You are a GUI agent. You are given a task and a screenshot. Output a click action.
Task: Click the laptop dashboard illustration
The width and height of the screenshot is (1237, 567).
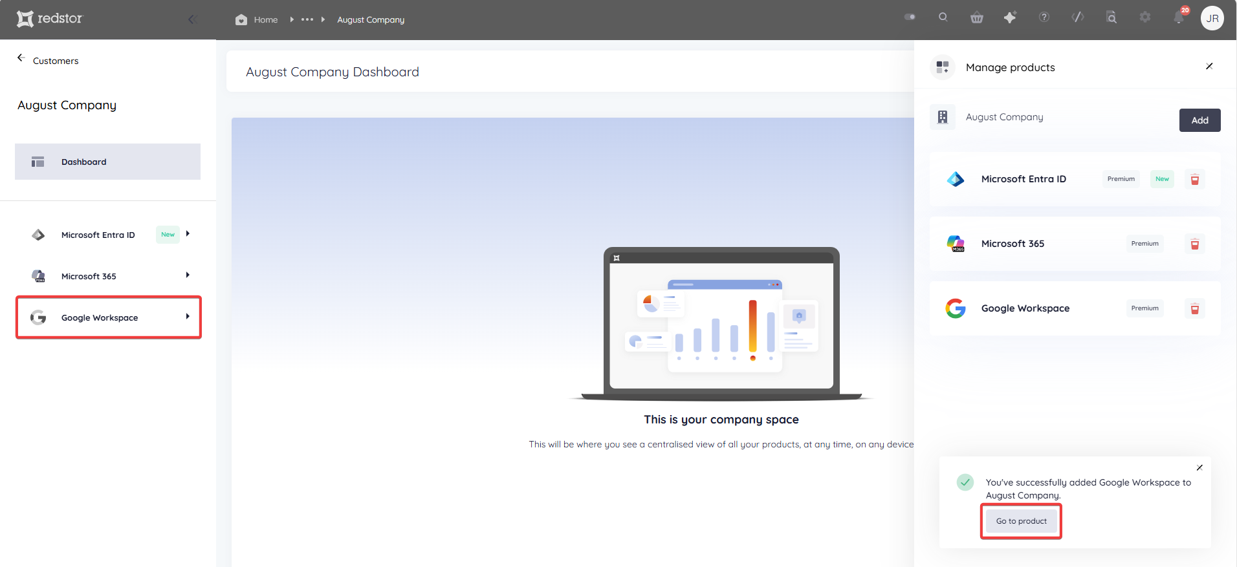click(x=721, y=323)
